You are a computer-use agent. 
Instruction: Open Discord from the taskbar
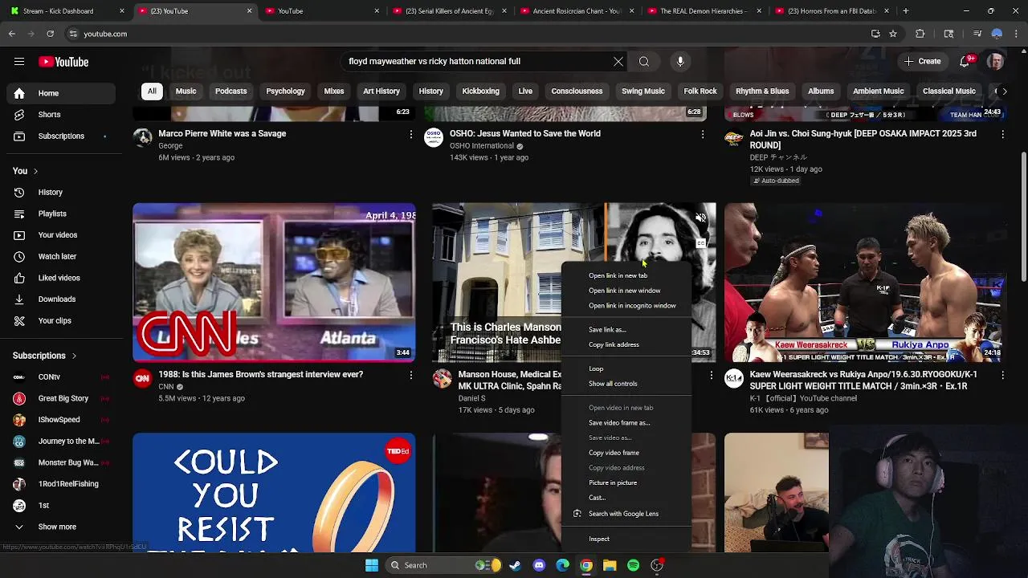click(539, 565)
